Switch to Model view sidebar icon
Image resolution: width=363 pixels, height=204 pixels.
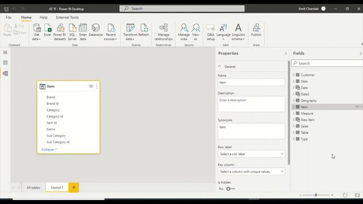point(5,74)
